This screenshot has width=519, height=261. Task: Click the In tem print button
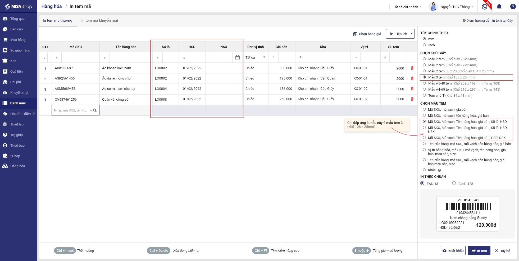[479, 251]
